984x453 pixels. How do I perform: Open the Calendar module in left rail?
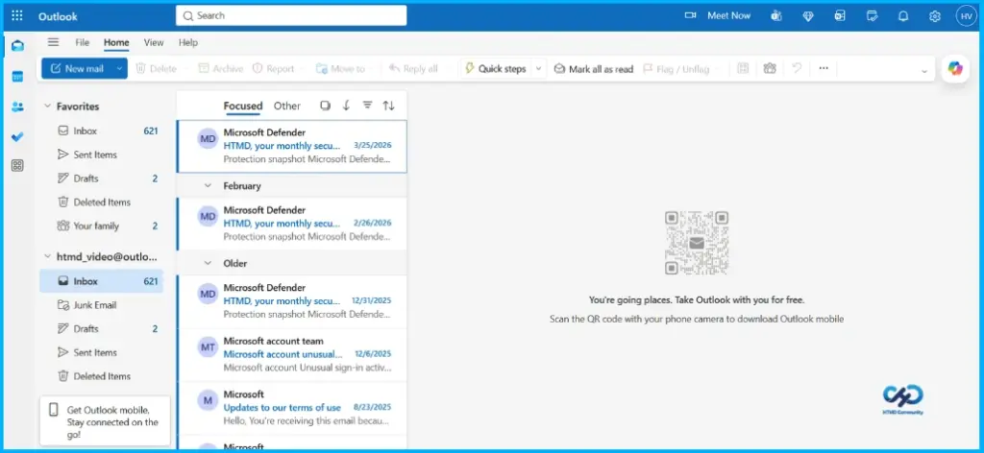[17, 77]
